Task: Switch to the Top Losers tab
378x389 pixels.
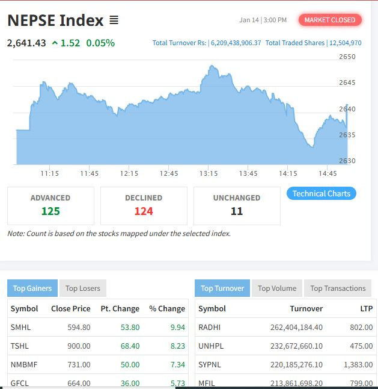Action: pyautogui.click(x=83, y=288)
